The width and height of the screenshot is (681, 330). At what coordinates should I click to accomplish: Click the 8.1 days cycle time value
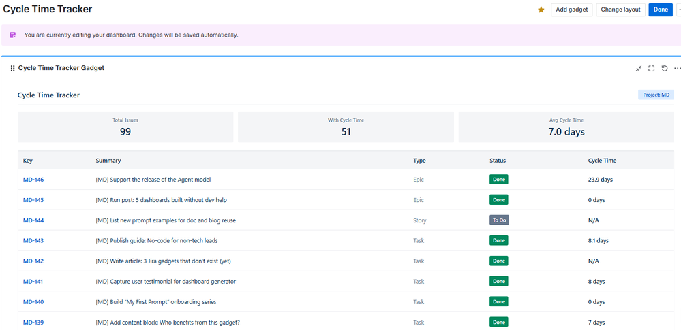tap(598, 240)
